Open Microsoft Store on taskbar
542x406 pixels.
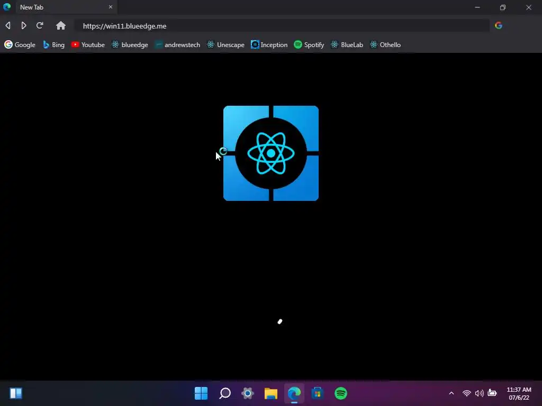318,393
